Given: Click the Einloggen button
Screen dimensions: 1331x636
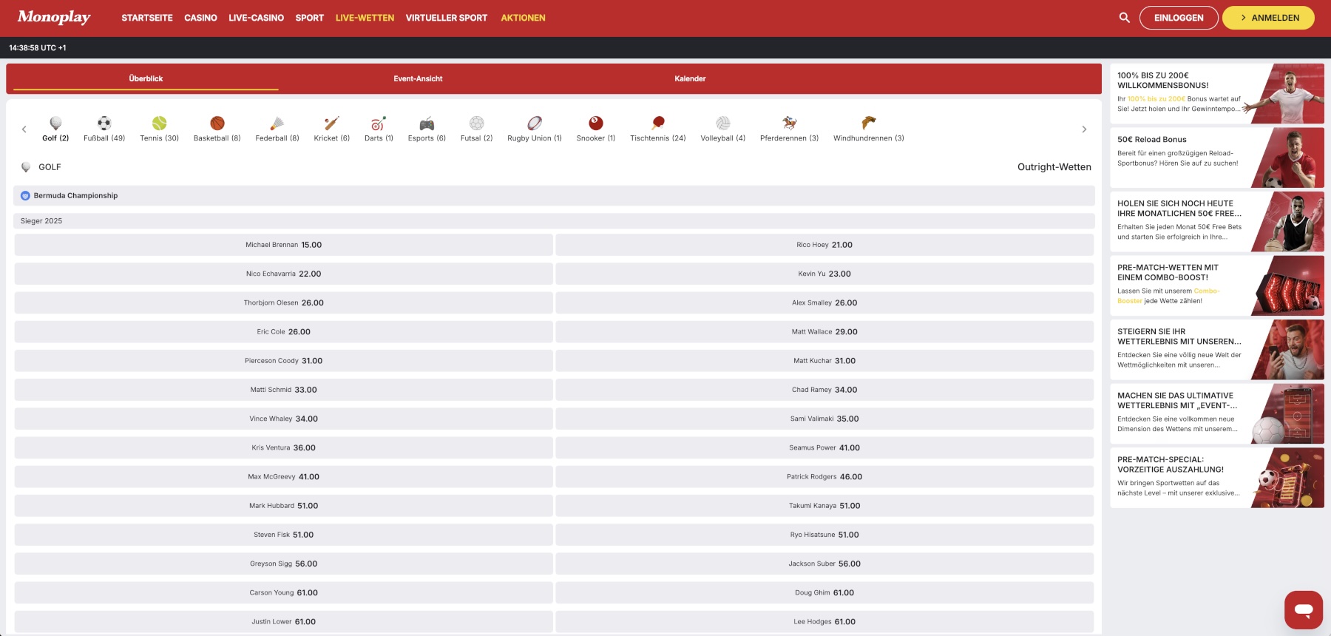Looking at the screenshot, I should 1179,18.
